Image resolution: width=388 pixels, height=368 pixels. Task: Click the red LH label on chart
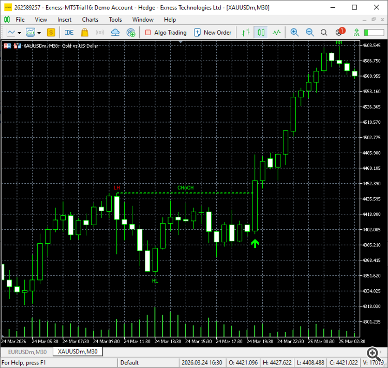pyautogui.click(x=117, y=188)
